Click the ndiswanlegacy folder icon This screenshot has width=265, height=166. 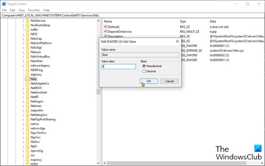[x=28, y=65]
